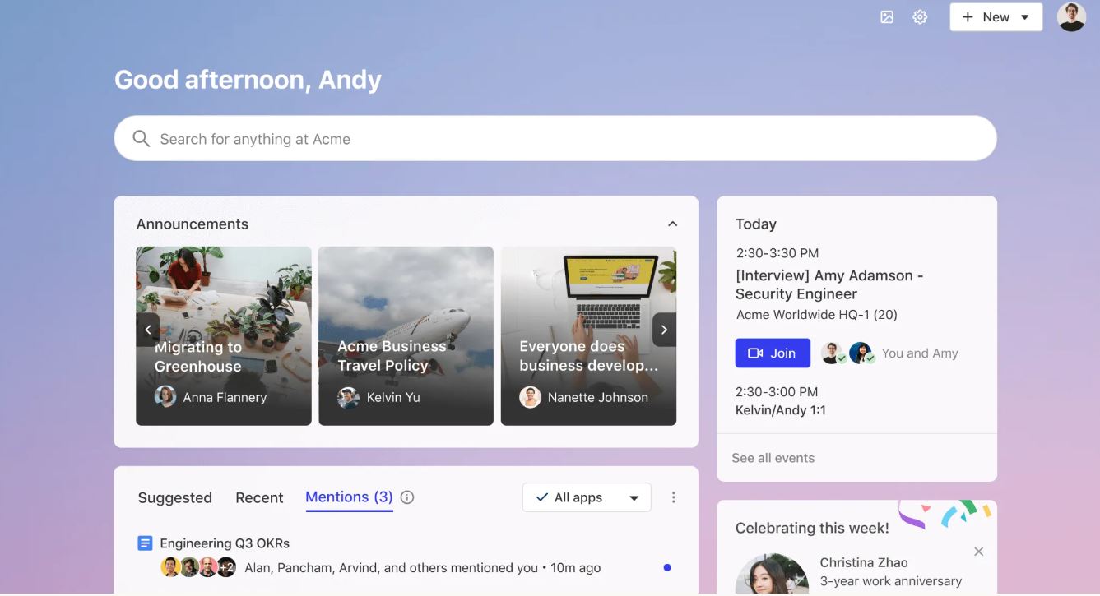Click the Engineering Q3 OKRs doc icon
This screenshot has width=1100, height=596.
point(145,543)
